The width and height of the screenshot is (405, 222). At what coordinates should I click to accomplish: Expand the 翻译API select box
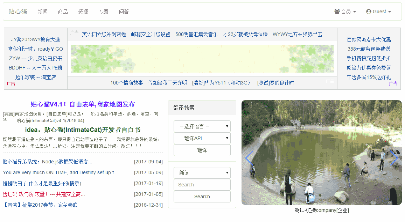coord(202,138)
